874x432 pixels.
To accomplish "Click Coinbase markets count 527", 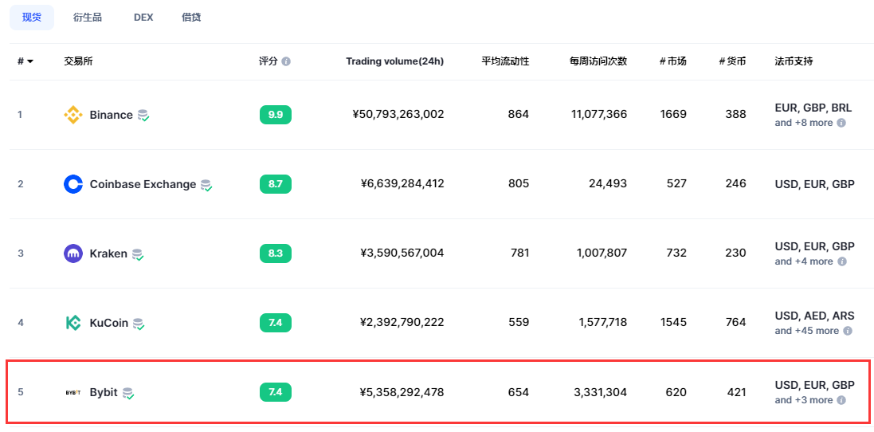I will pos(676,184).
